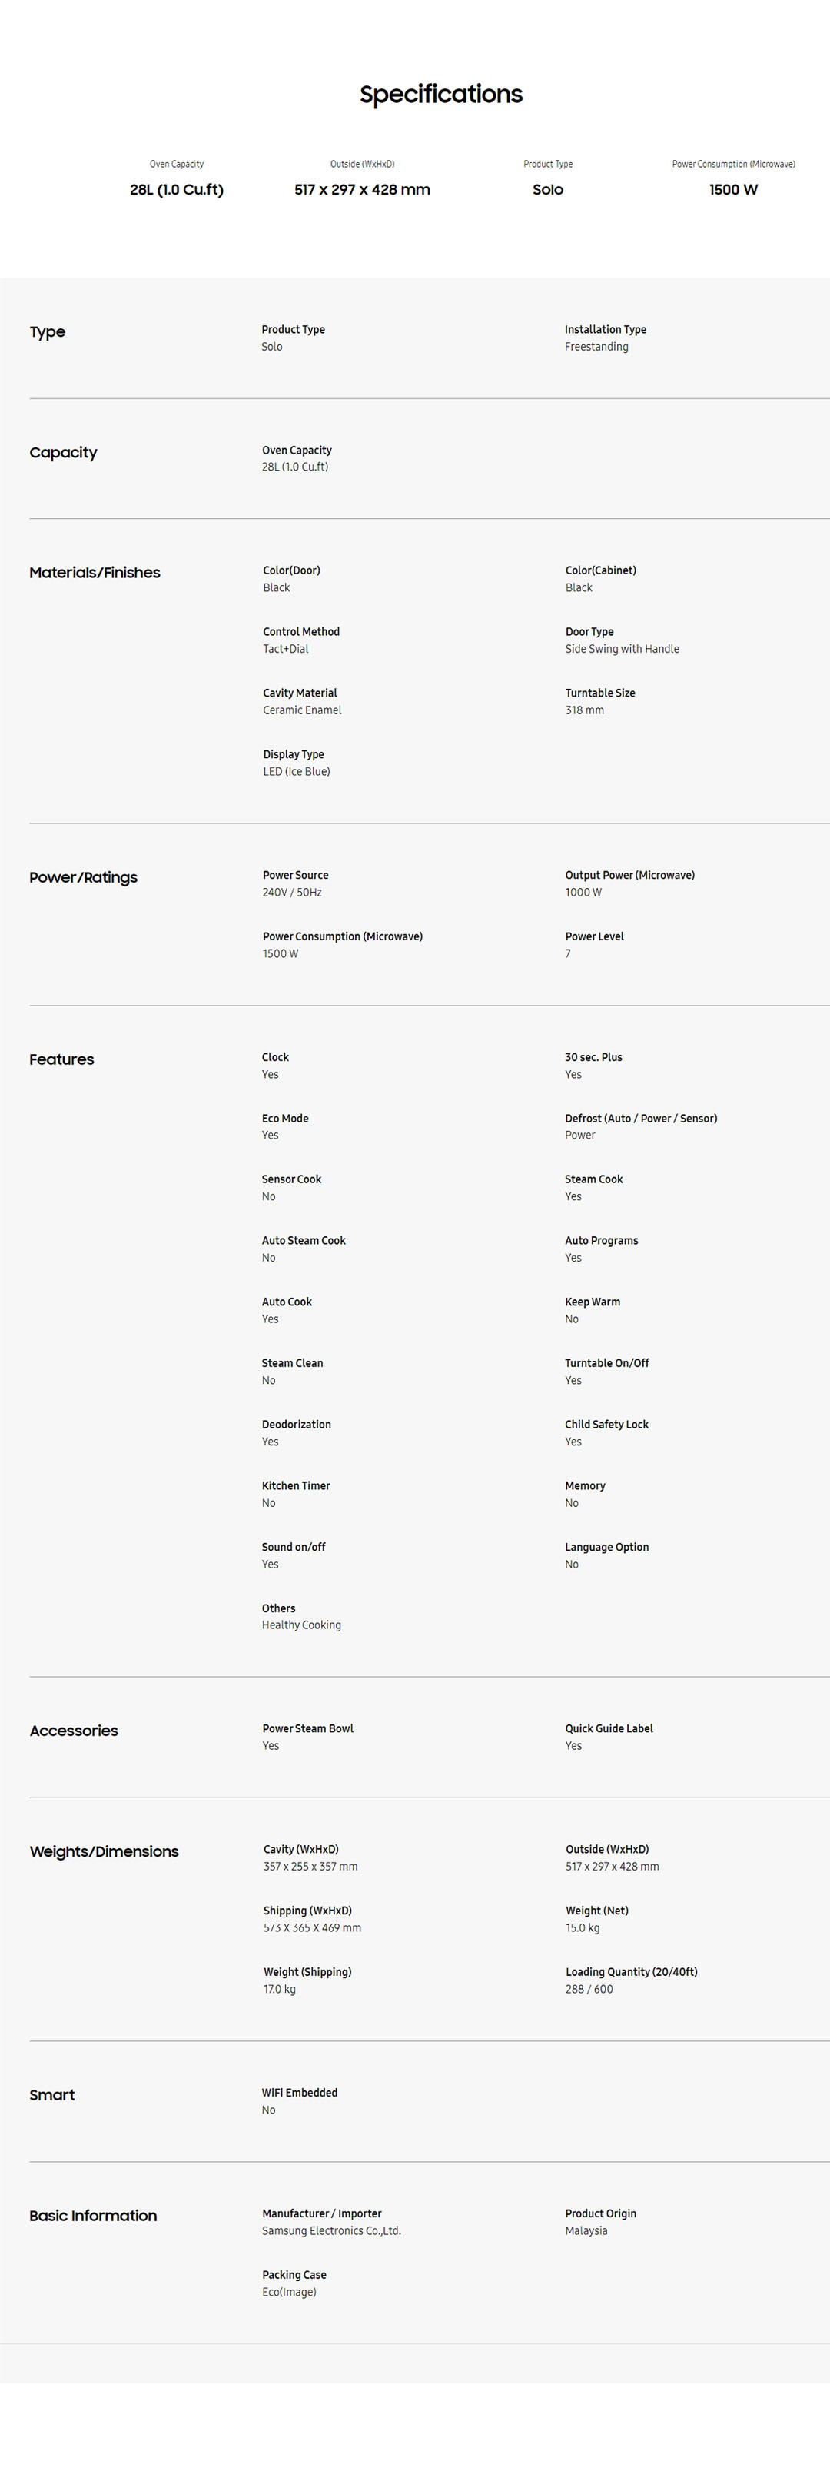
Task: Click the Power Steam Bowl label
Action: click(308, 1728)
